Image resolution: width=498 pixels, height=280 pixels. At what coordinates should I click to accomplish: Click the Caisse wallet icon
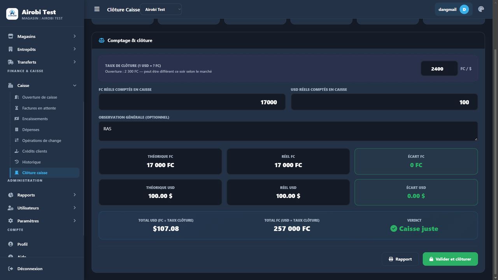(x=11, y=86)
